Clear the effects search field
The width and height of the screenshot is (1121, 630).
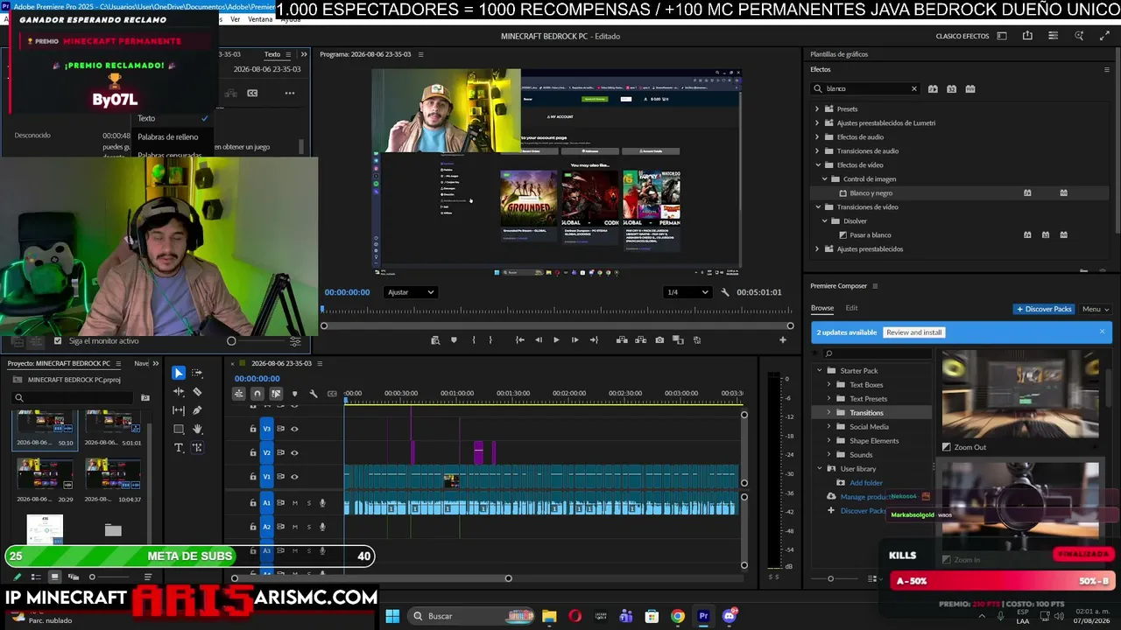pyautogui.click(x=913, y=88)
